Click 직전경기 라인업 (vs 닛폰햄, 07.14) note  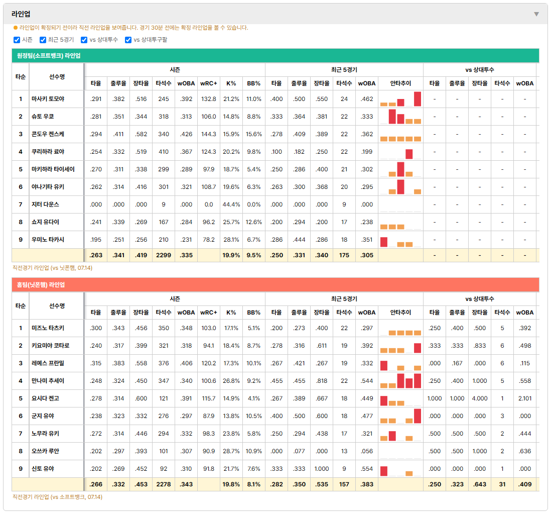(x=52, y=268)
